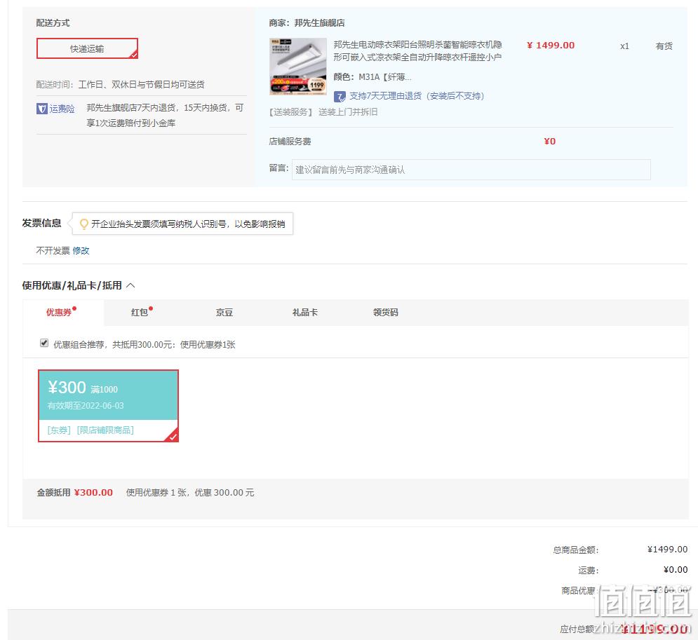Screen dimensions: 698x640
Task: Click the 有货 stock status
Action: point(664,46)
